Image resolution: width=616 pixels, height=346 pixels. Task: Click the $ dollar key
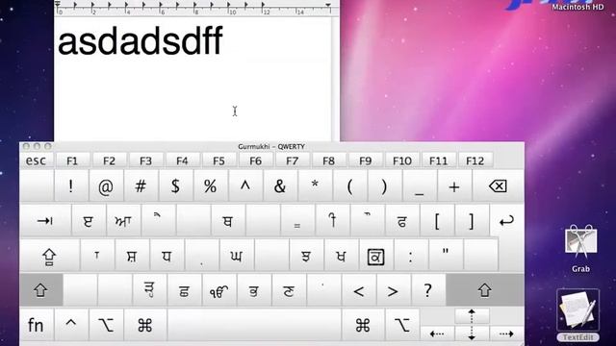(x=175, y=186)
